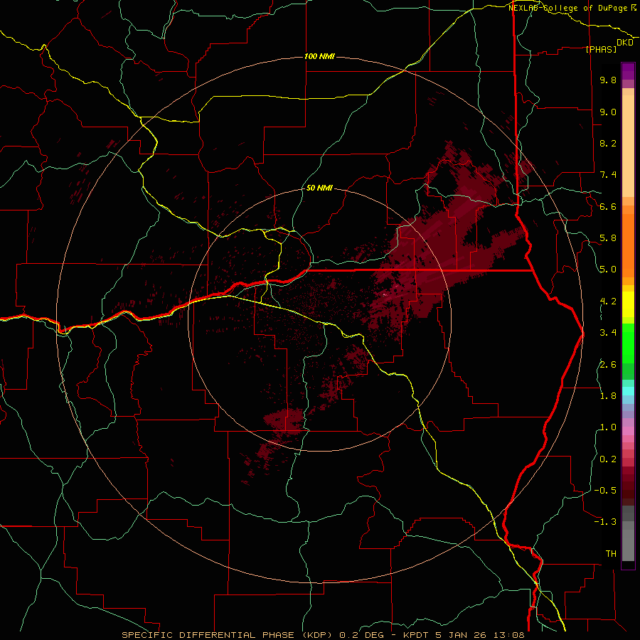Pick the 5.0 scale label
The width and height of the screenshot is (640, 640).
608,270
